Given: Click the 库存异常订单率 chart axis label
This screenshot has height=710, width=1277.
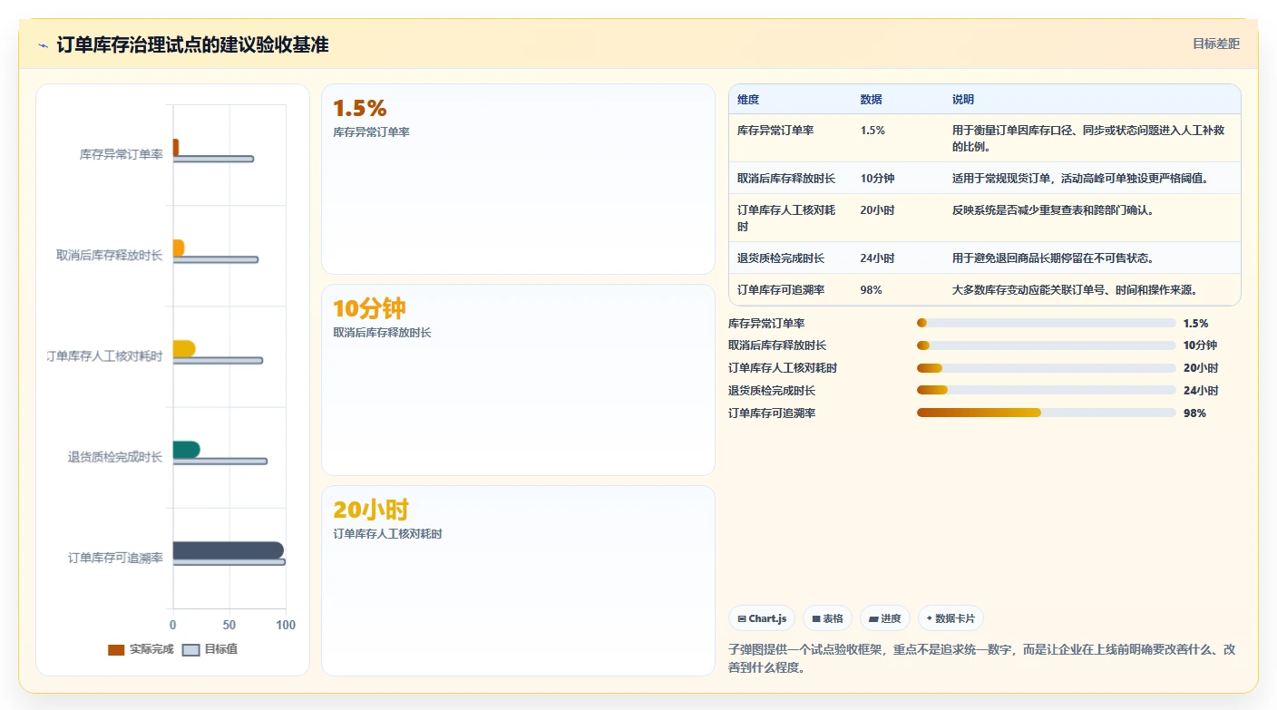Looking at the screenshot, I should pyautogui.click(x=122, y=155).
